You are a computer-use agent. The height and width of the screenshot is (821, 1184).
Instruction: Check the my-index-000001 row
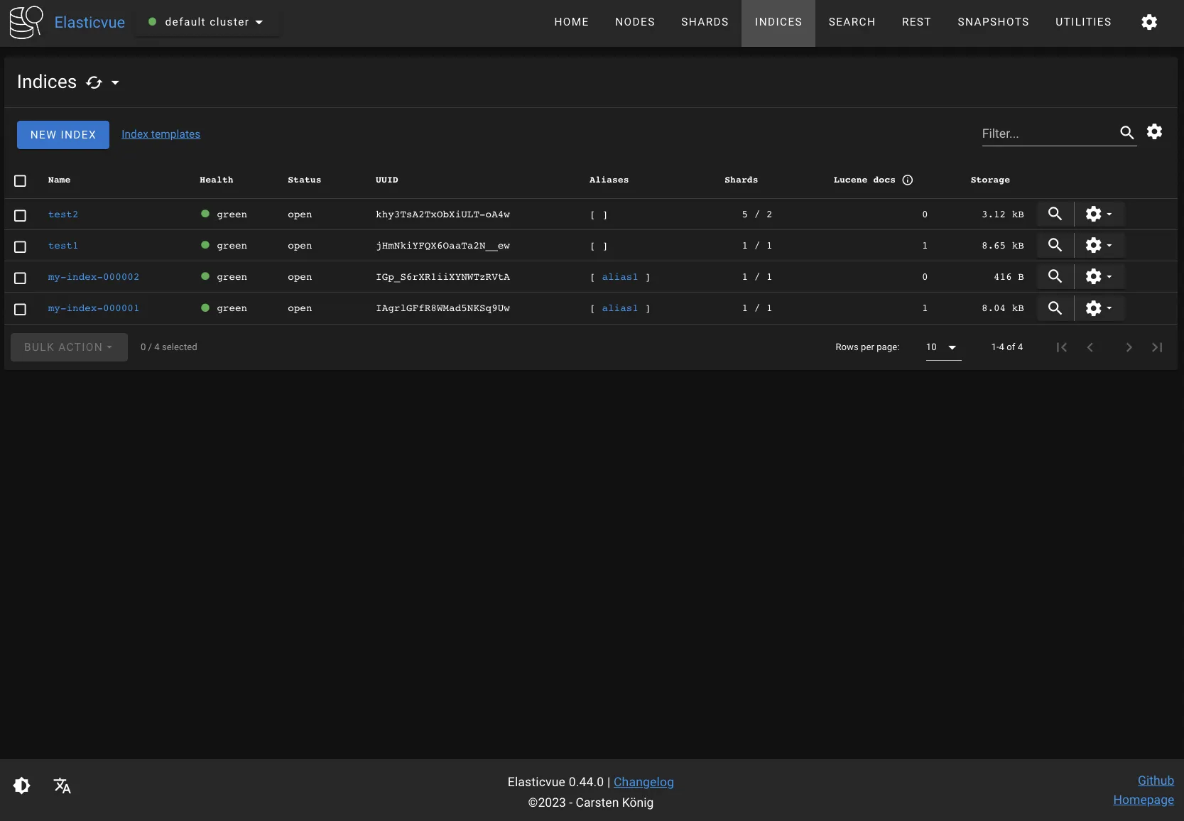(x=20, y=309)
